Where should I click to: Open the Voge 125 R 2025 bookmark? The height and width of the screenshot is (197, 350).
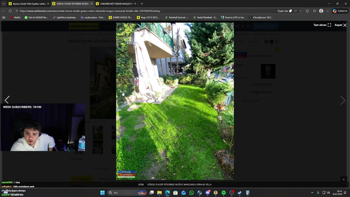tap(148, 18)
